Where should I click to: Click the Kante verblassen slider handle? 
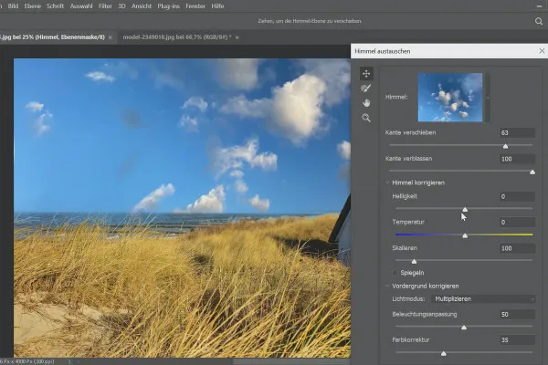(x=532, y=172)
